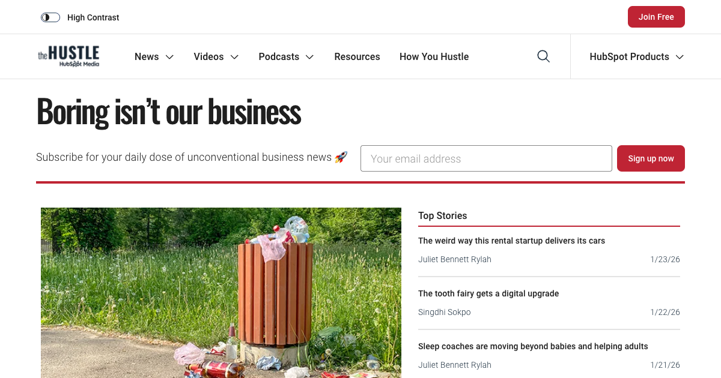Click the search magnifier icon
The height and width of the screenshot is (378, 721).
click(543, 56)
